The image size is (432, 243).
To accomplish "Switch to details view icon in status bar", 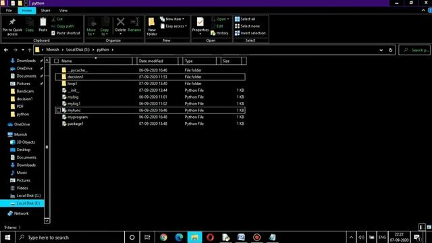I will [422, 227].
